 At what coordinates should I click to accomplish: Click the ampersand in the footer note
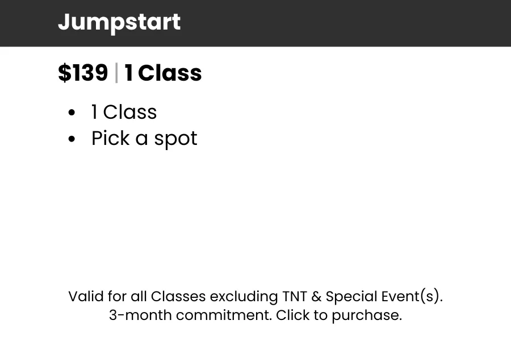pyautogui.click(x=316, y=297)
